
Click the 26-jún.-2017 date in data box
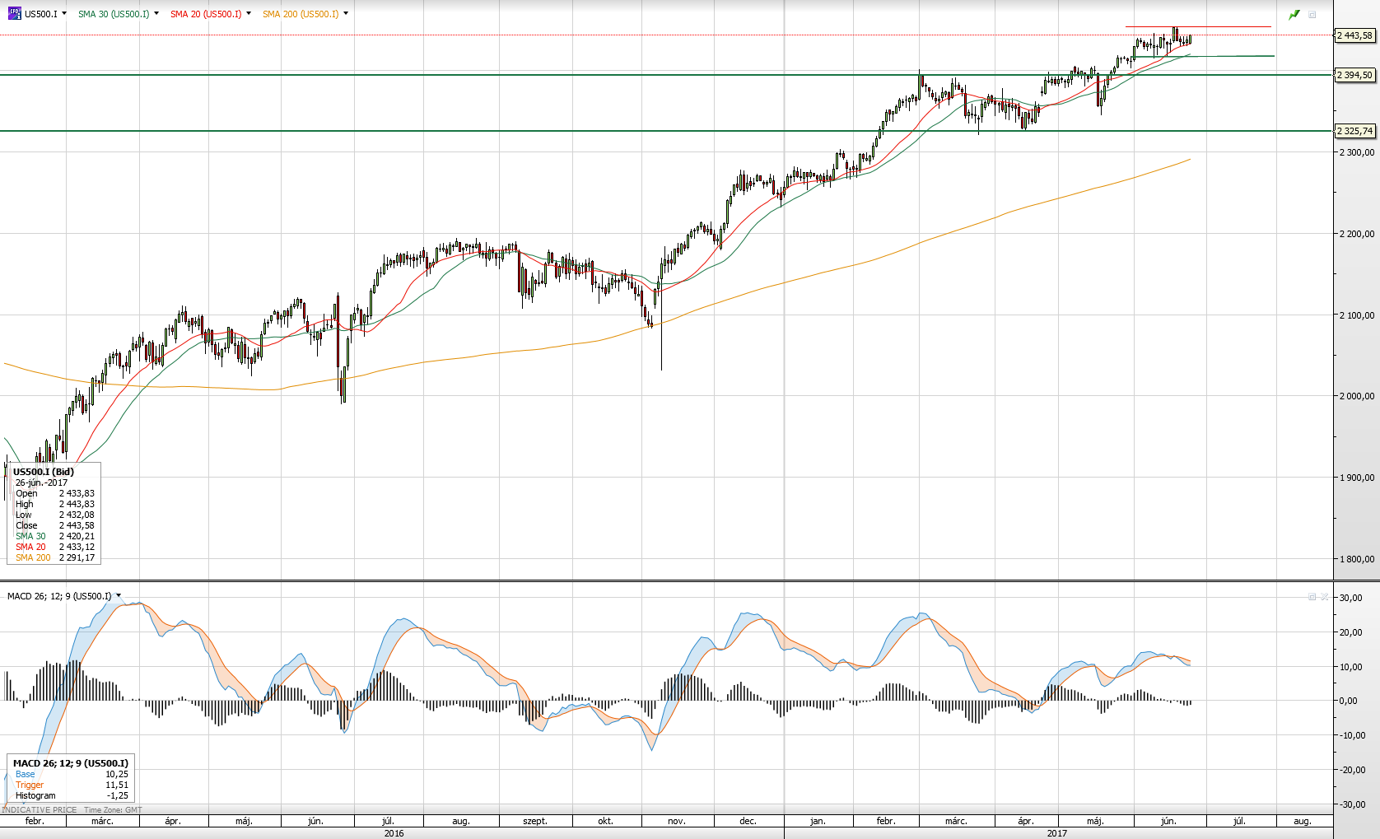42,482
